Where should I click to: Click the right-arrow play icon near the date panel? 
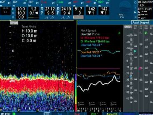(135, 12)
